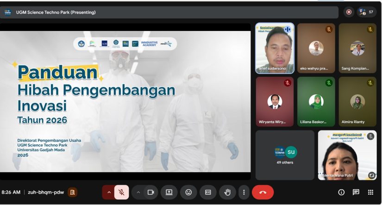The image size is (382, 205).
Task: Open the activities grid icon
Action: click(x=370, y=192)
